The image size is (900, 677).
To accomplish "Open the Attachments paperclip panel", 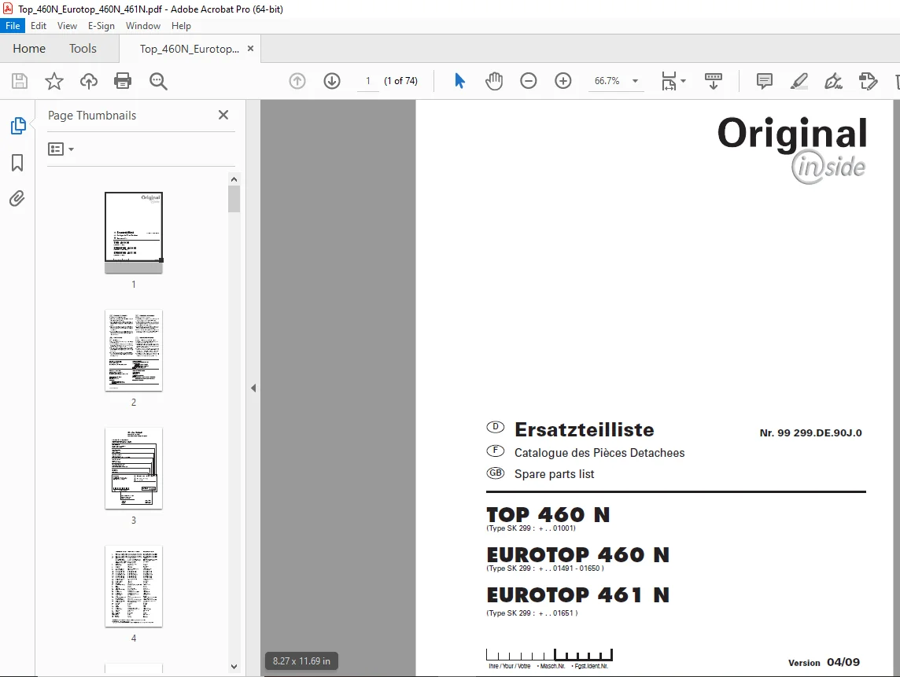I will click(x=17, y=198).
